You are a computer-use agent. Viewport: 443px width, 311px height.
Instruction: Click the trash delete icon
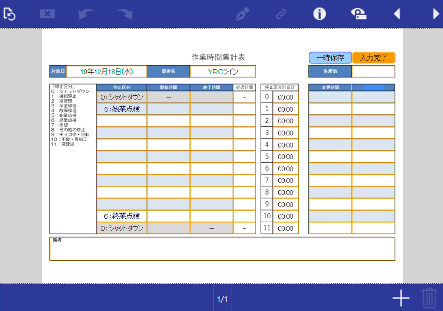pos(429,298)
